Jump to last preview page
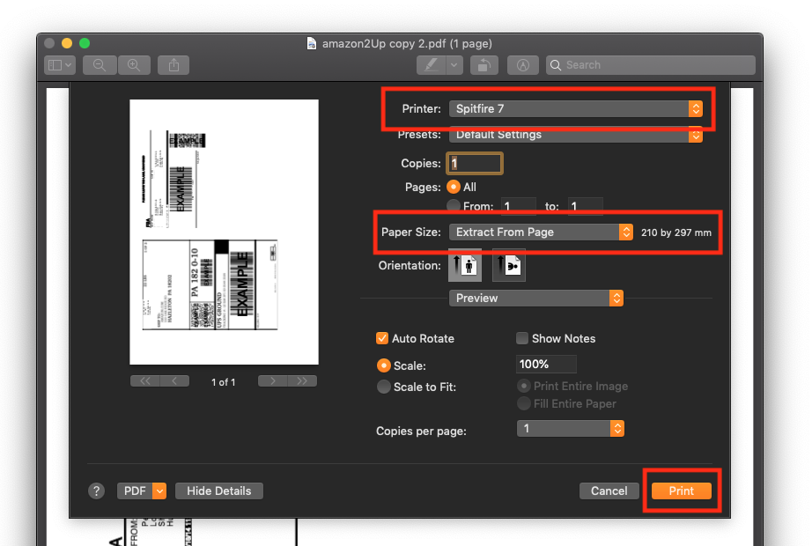812x546 pixels. (302, 381)
